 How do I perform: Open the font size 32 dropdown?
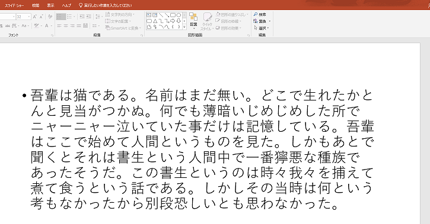pyautogui.click(x=29, y=17)
